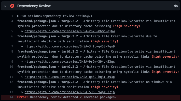Select log line number 8

pyautogui.click(x=12, y=52)
